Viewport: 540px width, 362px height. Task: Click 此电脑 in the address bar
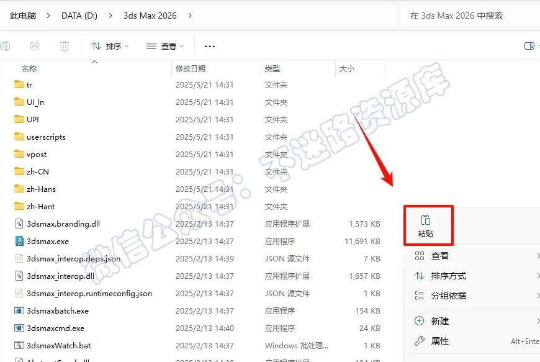23,16
